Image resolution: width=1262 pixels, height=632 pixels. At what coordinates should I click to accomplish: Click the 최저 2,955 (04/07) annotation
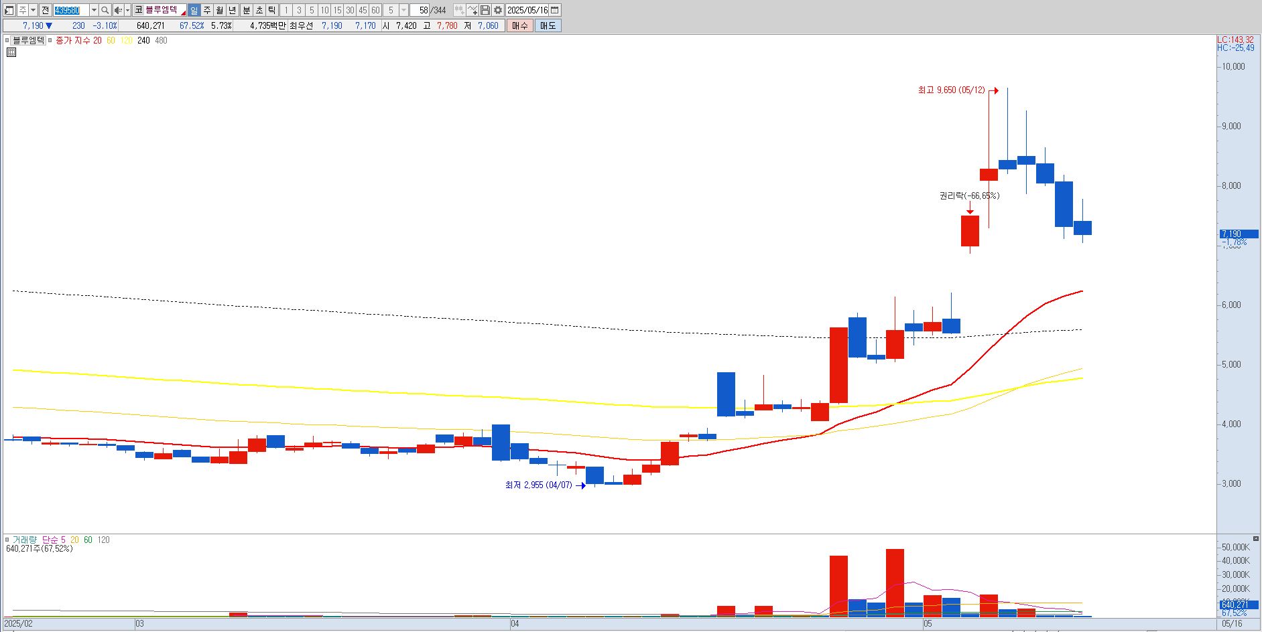pos(539,485)
